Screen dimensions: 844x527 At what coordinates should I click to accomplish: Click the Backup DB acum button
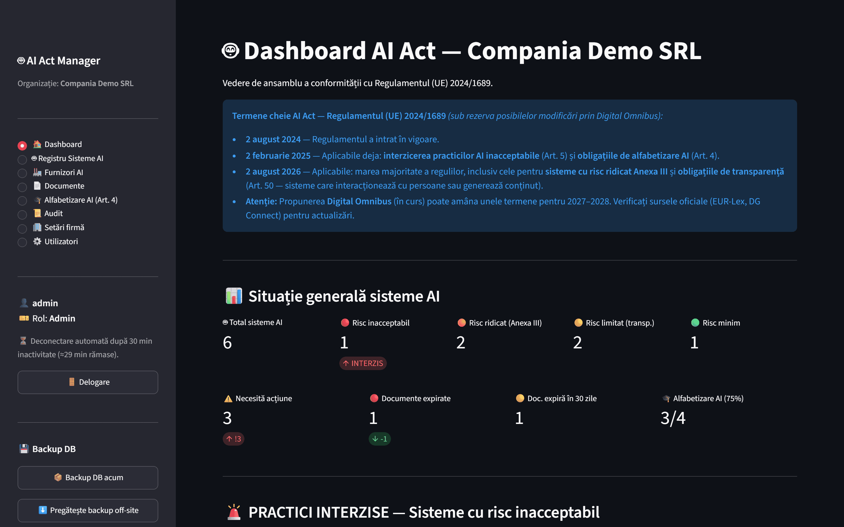point(88,478)
